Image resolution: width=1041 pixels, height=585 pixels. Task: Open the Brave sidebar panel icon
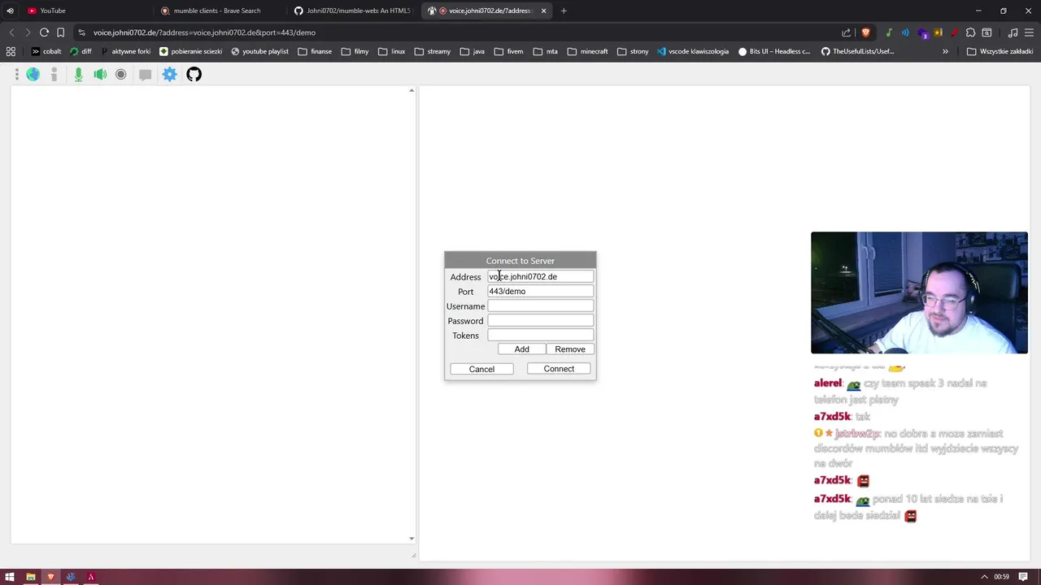(987, 32)
